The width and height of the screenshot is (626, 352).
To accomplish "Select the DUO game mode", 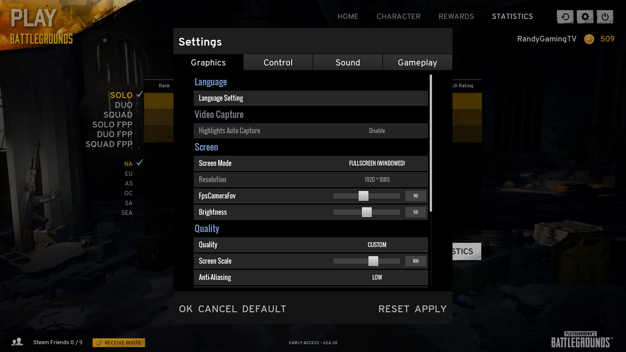I will pos(124,105).
